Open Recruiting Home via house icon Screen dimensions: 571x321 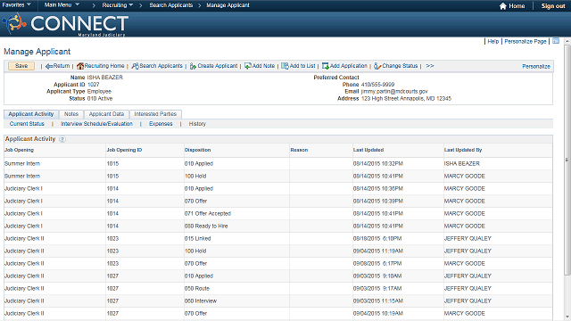click(x=80, y=66)
